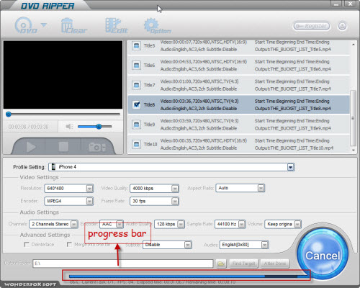360x288 pixels.
Task: Browse output folder with the folder icon
Action: [x=221, y=264]
